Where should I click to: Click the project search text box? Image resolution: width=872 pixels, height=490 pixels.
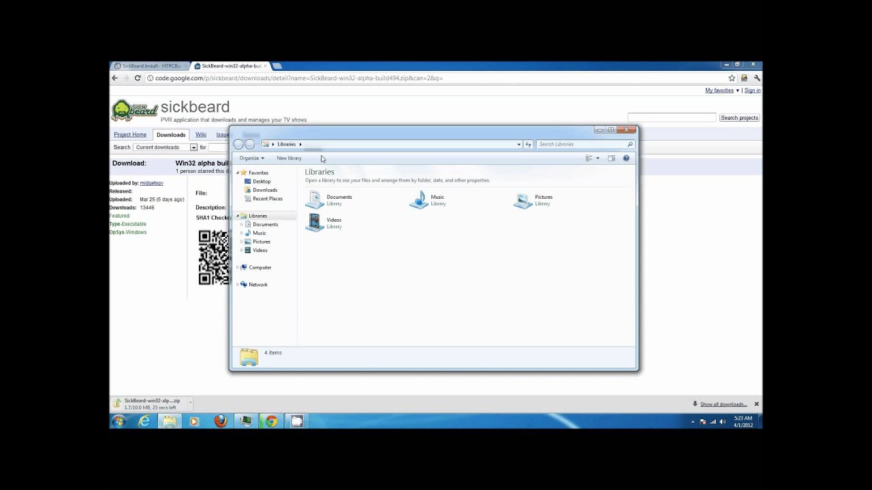point(672,118)
